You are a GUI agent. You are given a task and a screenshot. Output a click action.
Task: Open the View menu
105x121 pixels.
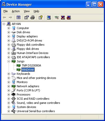[x=27, y=11]
